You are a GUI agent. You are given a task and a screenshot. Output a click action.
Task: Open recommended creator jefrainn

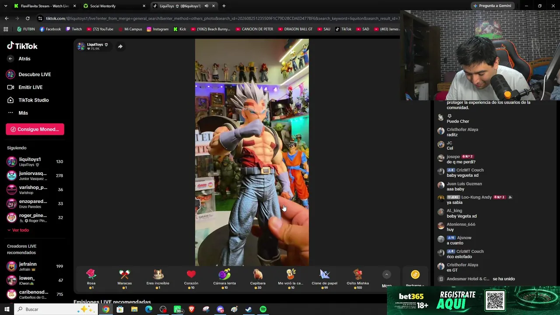(x=35, y=266)
